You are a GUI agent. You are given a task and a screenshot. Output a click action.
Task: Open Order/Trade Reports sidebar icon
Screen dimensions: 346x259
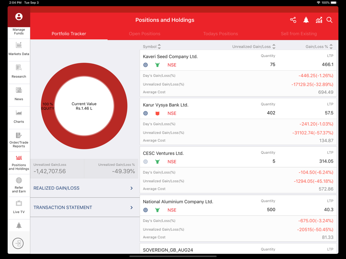(x=19, y=135)
